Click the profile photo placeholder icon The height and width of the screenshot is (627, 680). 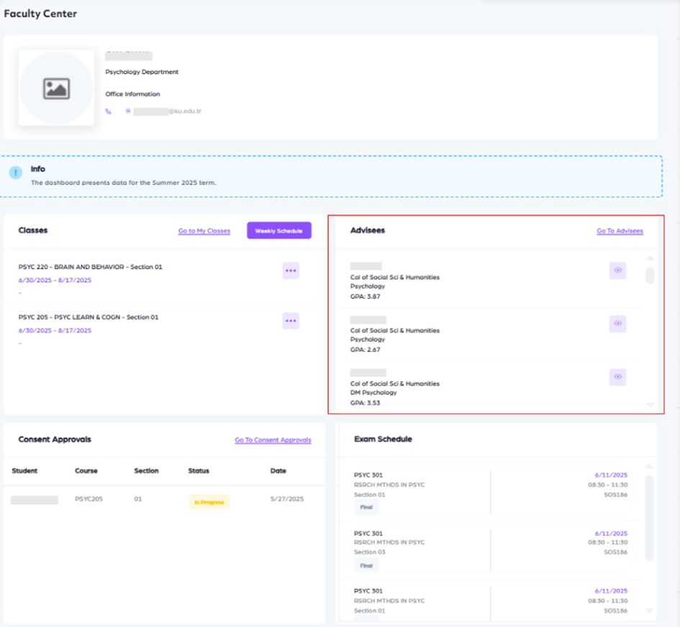click(x=56, y=88)
